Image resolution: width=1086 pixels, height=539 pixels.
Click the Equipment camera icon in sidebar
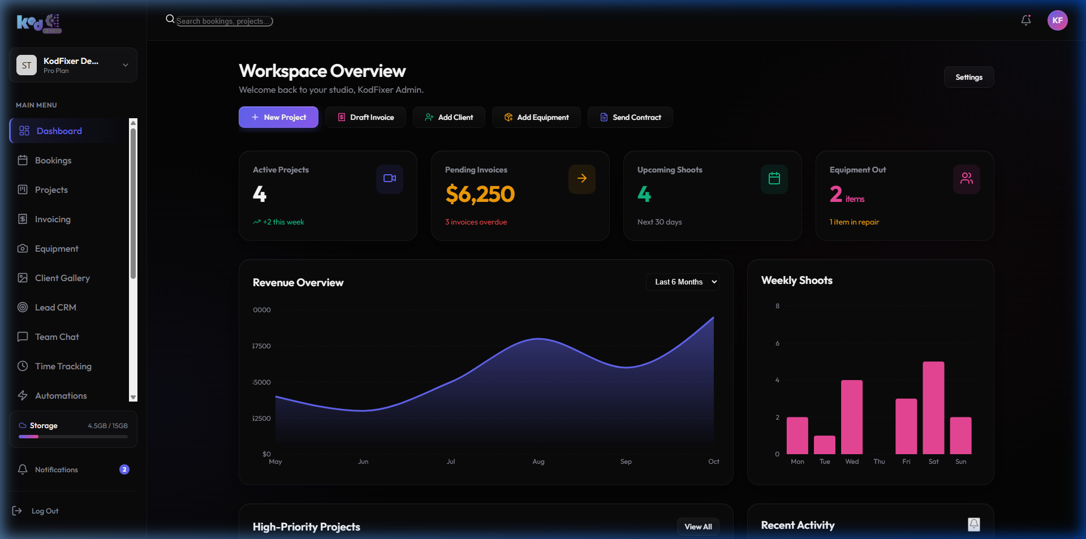click(23, 248)
